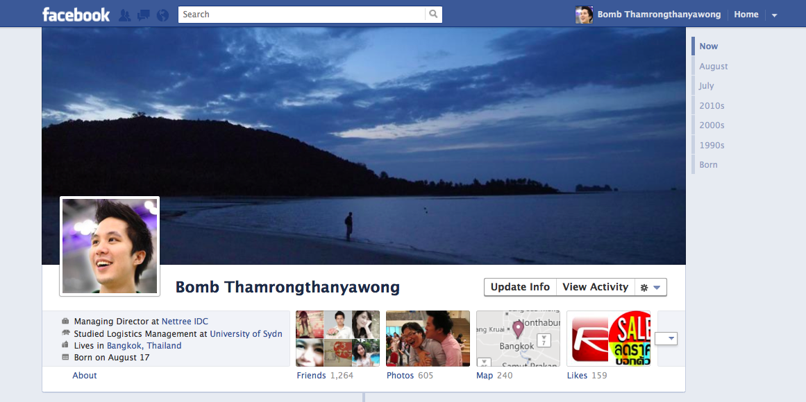Viewport: 806px width, 402px height.
Task: Go to Home
Action: pos(746,15)
